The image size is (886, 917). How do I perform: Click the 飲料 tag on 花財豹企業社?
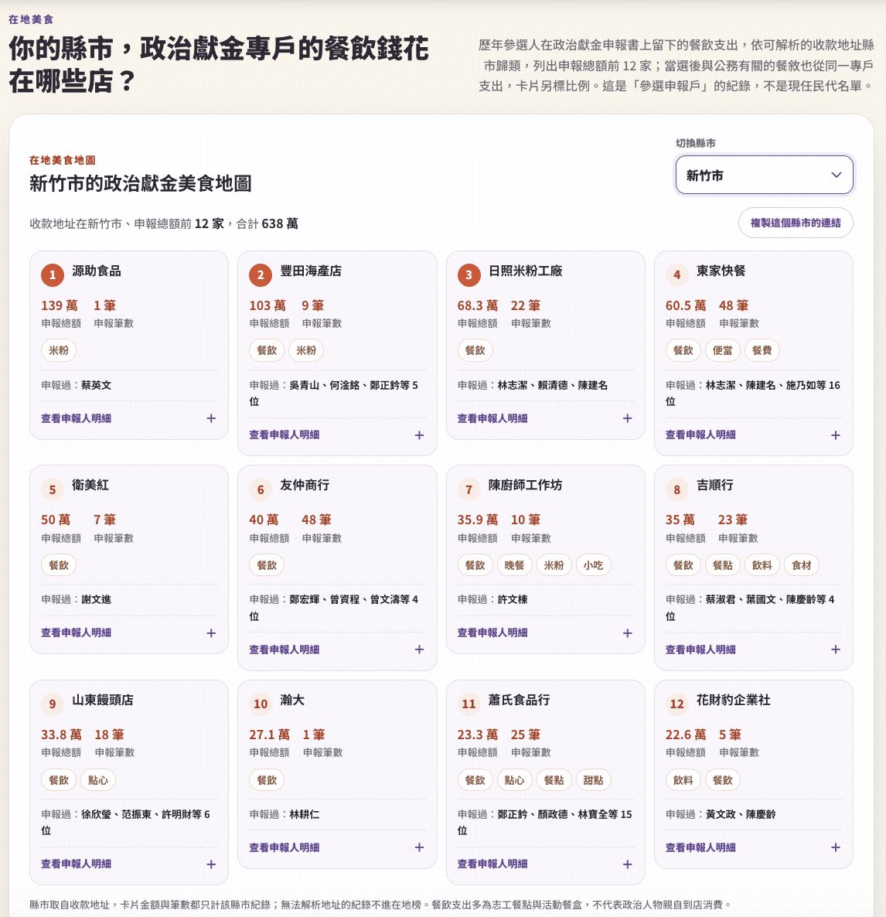coord(683,779)
